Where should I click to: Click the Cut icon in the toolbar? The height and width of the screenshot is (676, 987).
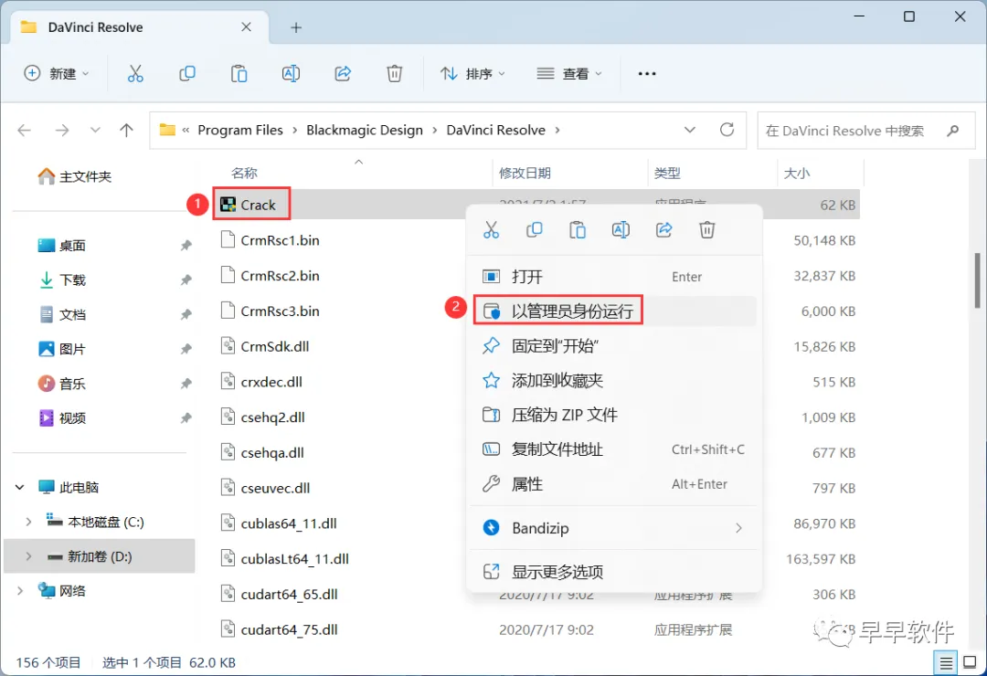135,74
